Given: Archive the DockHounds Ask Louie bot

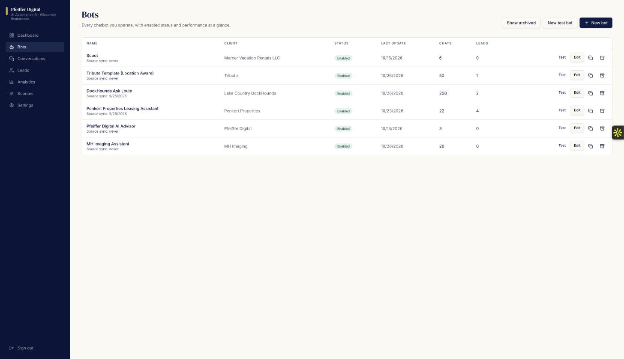Looking at the screenshot, I should pos(602,93).
